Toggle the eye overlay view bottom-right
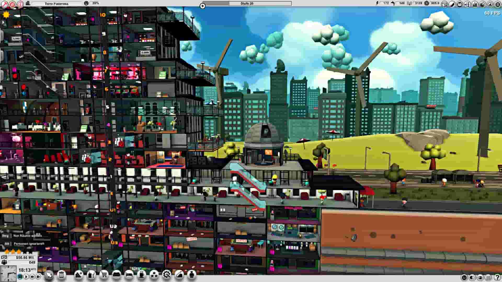This screenshot has height=282, width=502. (480, 277)
